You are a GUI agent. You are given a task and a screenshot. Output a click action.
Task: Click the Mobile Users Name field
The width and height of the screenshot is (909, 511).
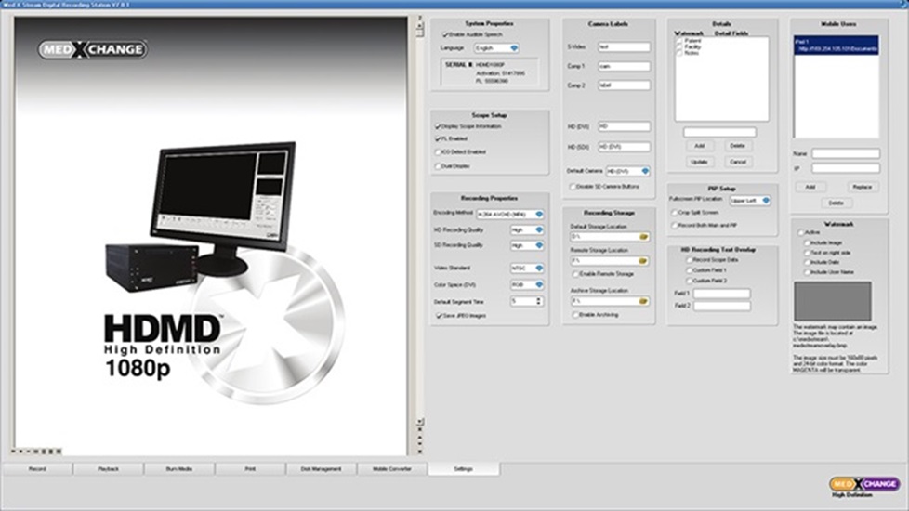(x=846, y=153)
